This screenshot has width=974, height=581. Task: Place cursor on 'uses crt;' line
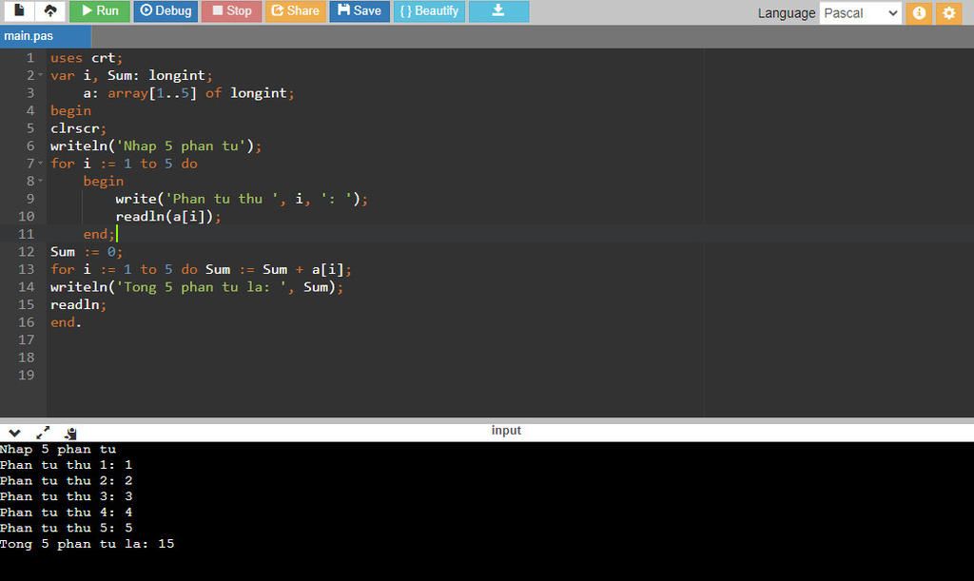coord(87,58)
